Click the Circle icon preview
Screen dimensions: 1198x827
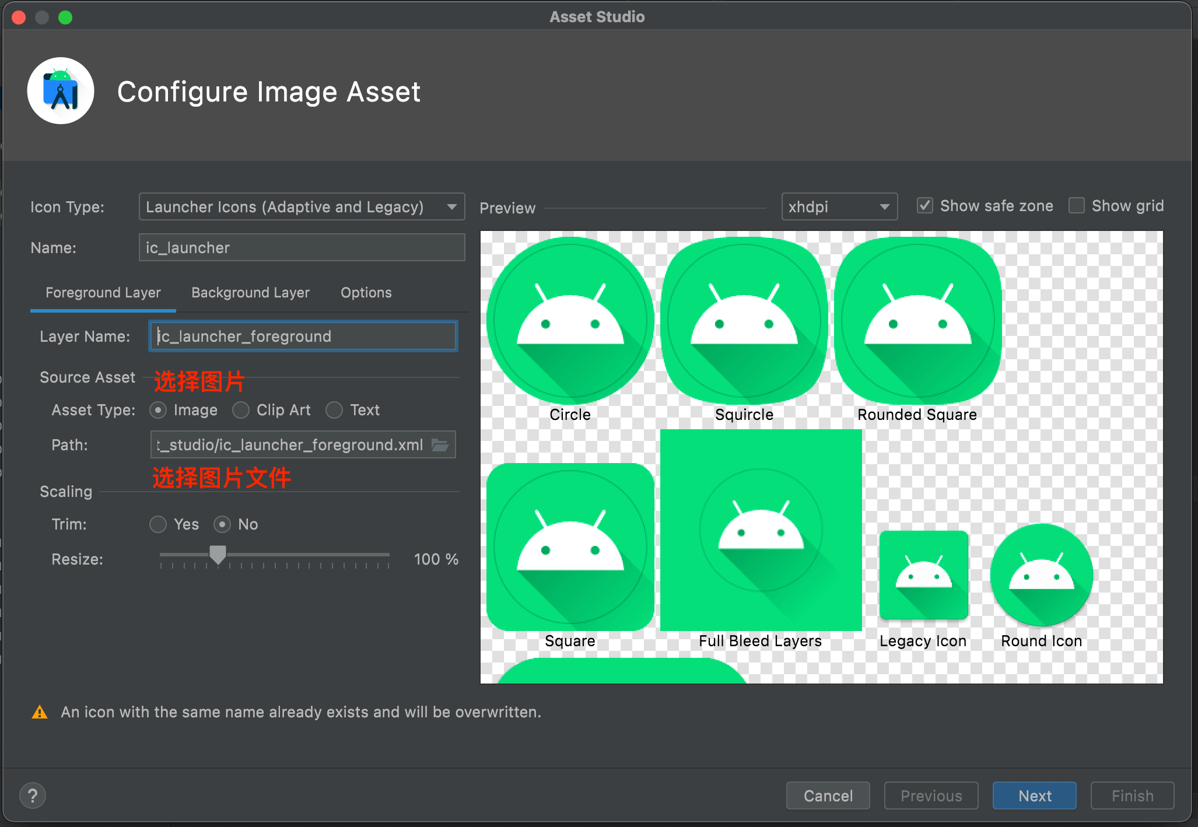point(570,321)
